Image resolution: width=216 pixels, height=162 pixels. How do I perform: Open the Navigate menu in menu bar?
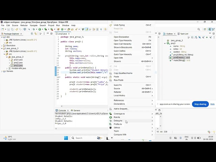coord(34,26)
